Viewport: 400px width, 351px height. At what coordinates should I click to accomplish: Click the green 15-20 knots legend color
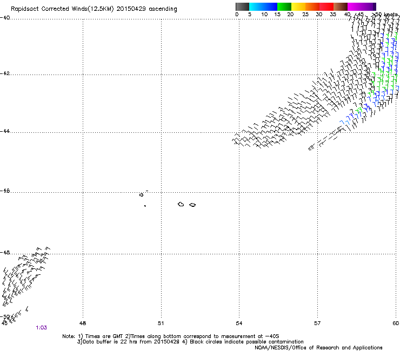point(284,6)
